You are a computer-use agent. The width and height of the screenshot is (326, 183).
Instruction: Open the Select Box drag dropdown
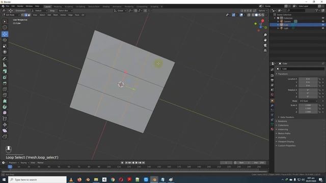65,11
